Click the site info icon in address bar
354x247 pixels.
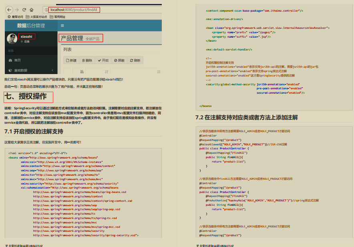point(46,10)
